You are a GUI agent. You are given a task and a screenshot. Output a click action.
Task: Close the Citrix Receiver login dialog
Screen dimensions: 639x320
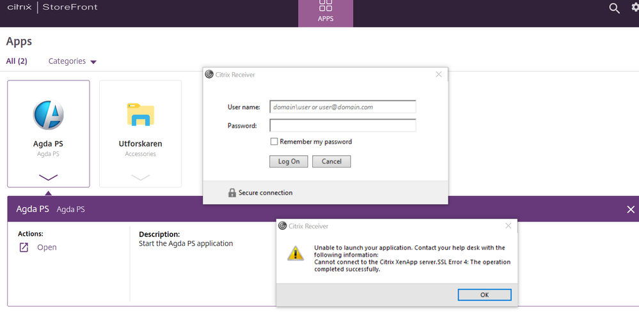(x=439, y=74)
